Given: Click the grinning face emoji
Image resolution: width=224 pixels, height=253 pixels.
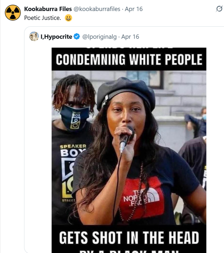Looking at the screenshot, I should [x=68, y=18].
